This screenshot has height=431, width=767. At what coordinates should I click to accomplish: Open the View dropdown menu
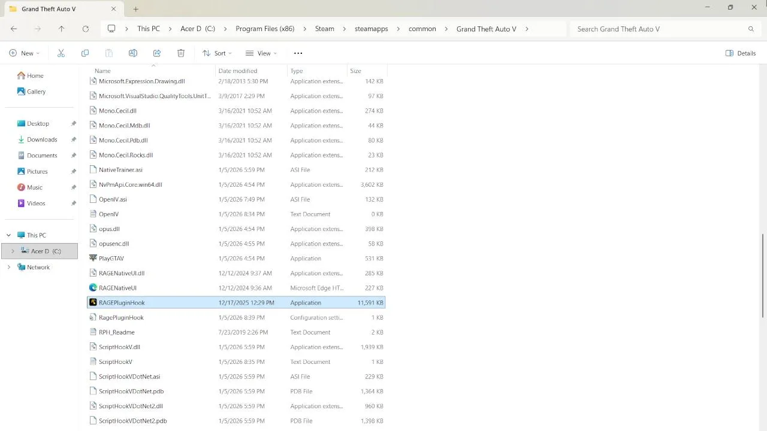pos(261,53)
